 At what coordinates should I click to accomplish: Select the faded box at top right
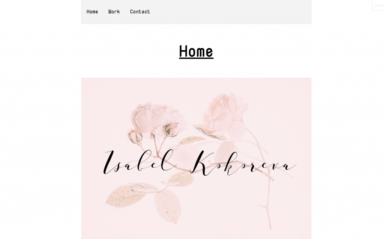(x=378, y=5)
